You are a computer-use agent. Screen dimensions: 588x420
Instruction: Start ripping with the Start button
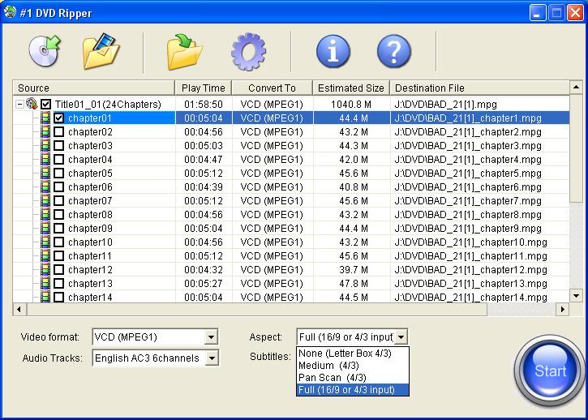point(549,371)
